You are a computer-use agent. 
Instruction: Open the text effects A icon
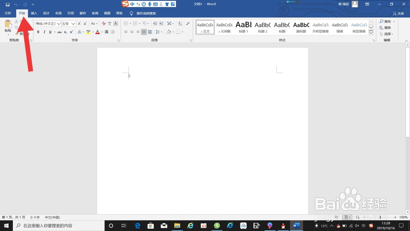[79, 32]
